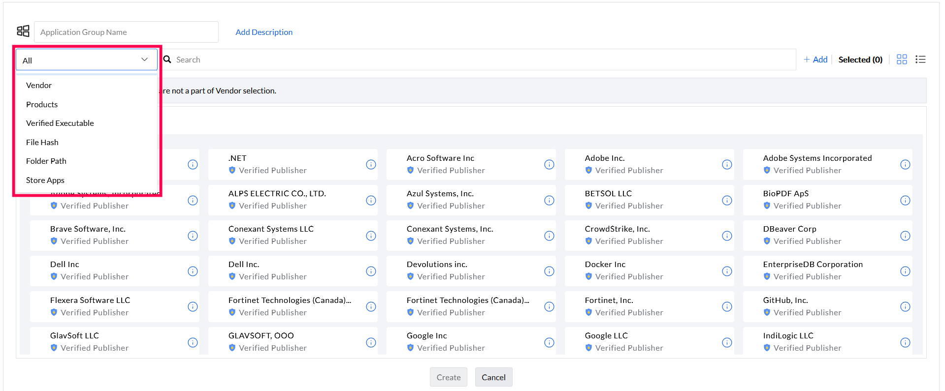The image size is (945, 391).
Task: Show info for Conexant Systems LLC
Action: [x=371, y=236]
